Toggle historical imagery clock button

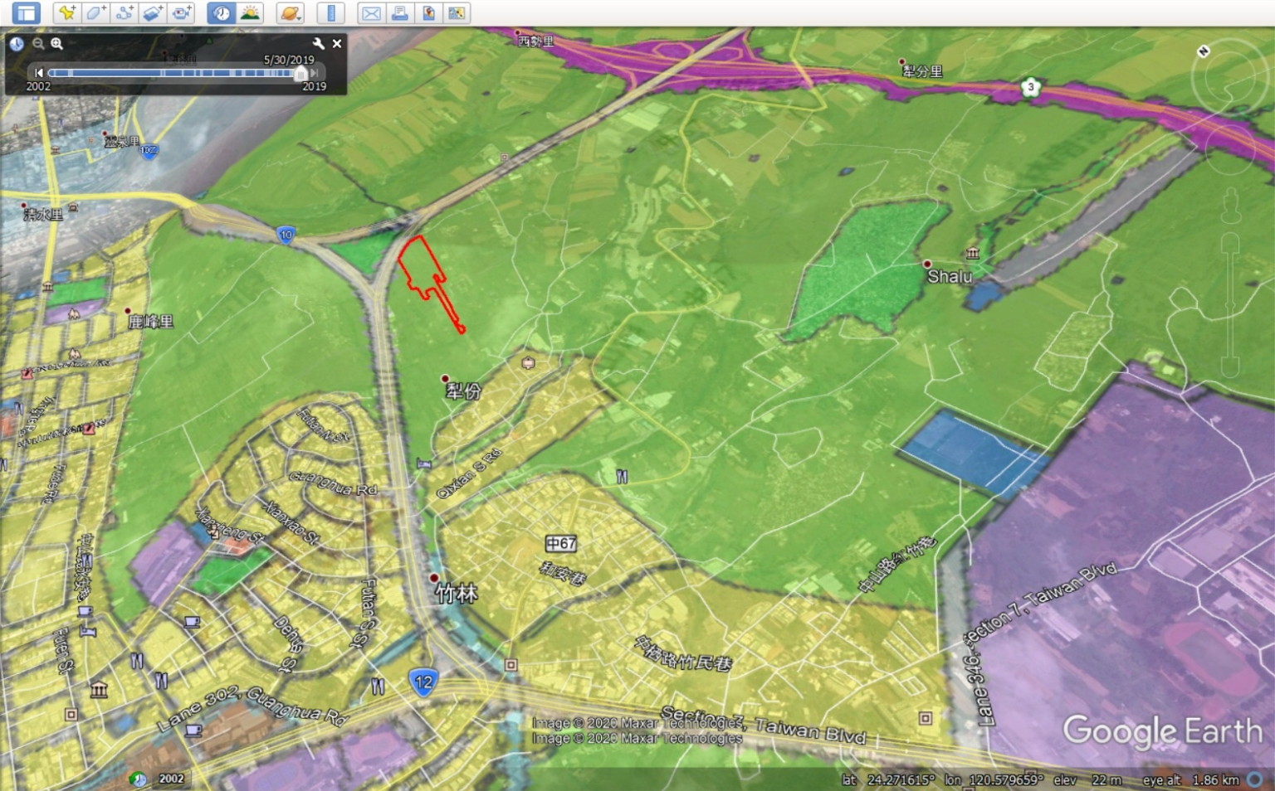pos(221,12)
